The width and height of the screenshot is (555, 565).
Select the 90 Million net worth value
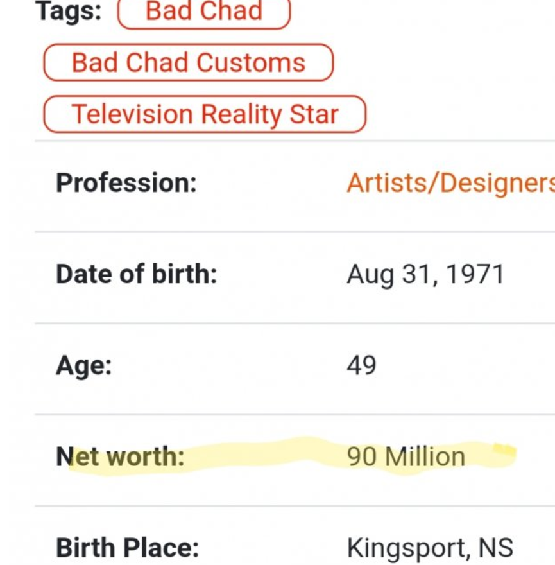pyautogui.click(x=406, y=456)
